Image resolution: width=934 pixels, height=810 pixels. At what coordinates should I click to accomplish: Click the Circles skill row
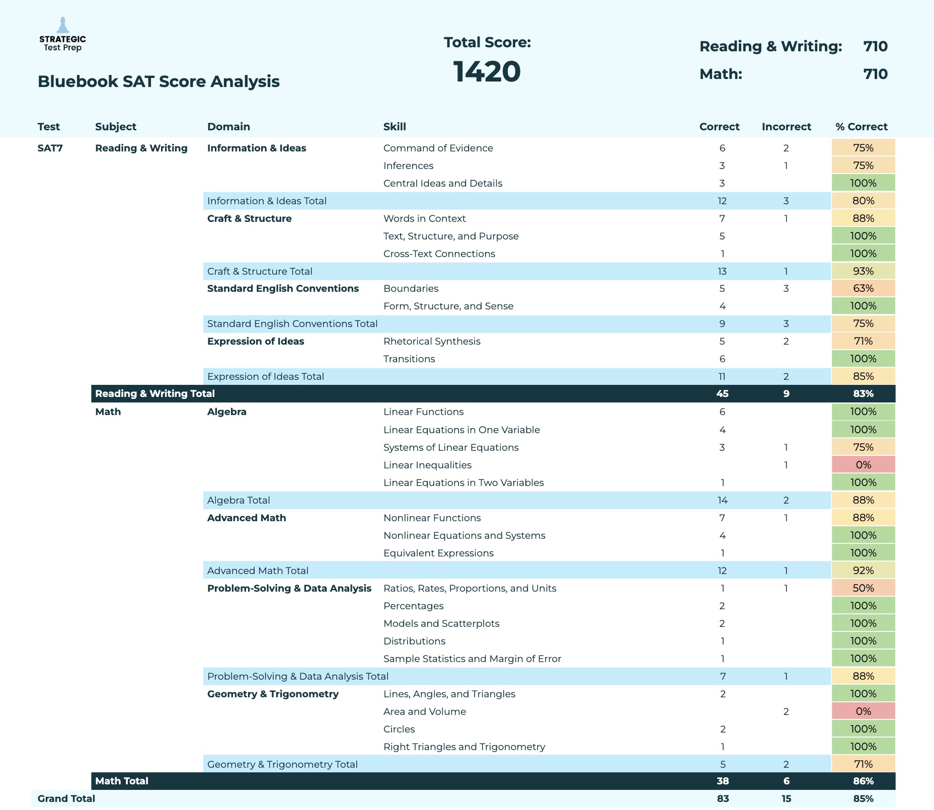[399, 729]
